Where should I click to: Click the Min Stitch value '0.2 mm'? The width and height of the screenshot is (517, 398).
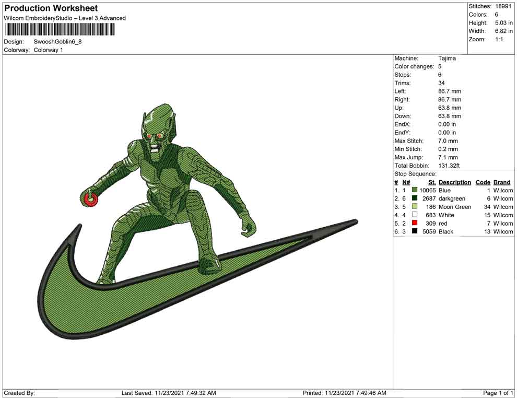[448, 149]
